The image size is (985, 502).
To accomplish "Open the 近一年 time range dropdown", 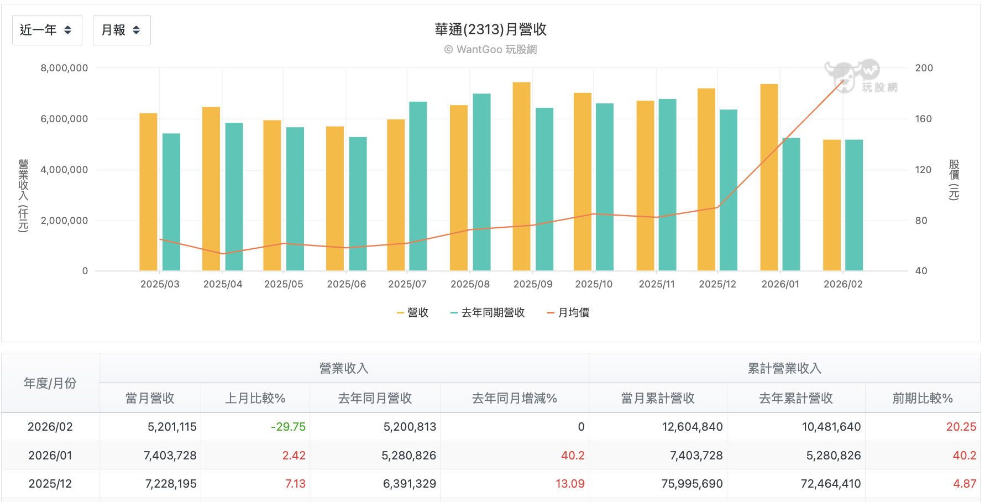I will click(47, 30).
